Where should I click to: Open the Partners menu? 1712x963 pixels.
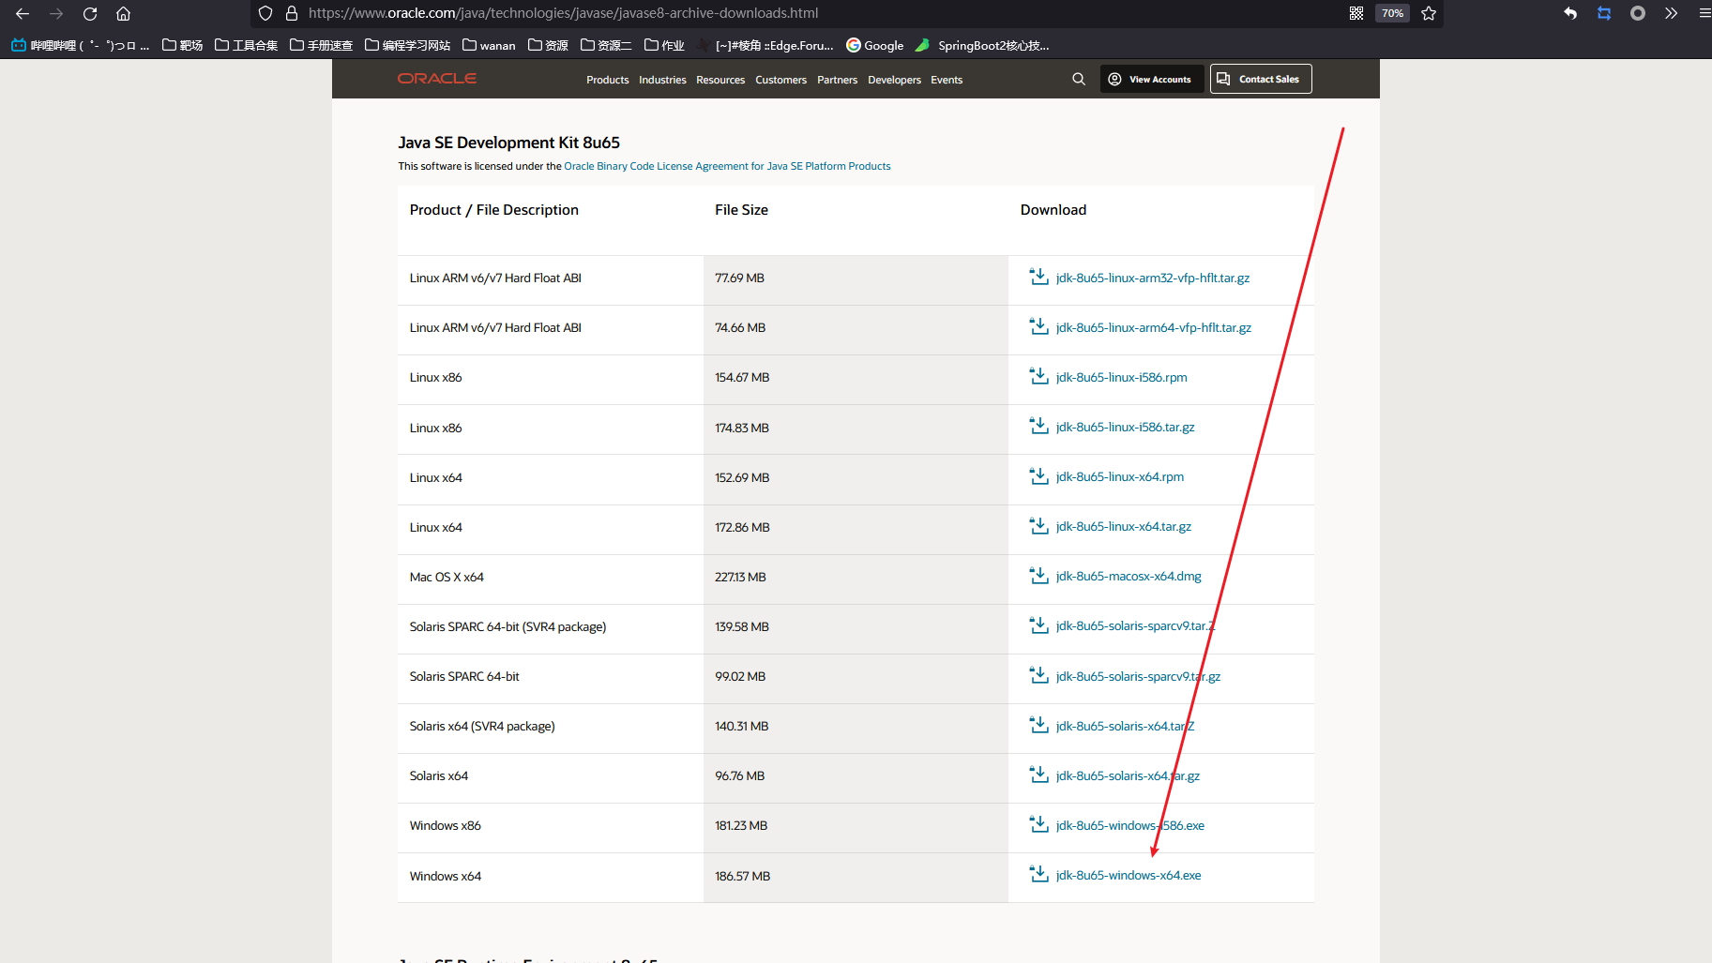click(837, 80)
